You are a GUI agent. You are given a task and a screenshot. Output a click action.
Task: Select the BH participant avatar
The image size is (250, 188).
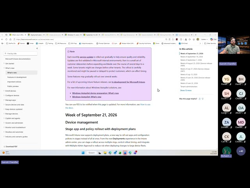(241, 79)
